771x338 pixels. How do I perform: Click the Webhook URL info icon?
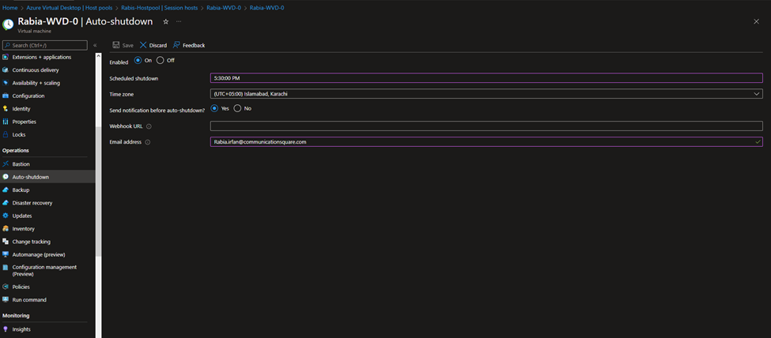pos(149,126)
